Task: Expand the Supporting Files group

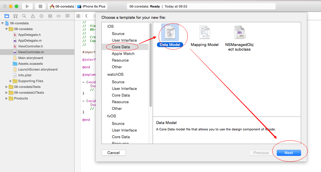Action: [x=10, y=81]
